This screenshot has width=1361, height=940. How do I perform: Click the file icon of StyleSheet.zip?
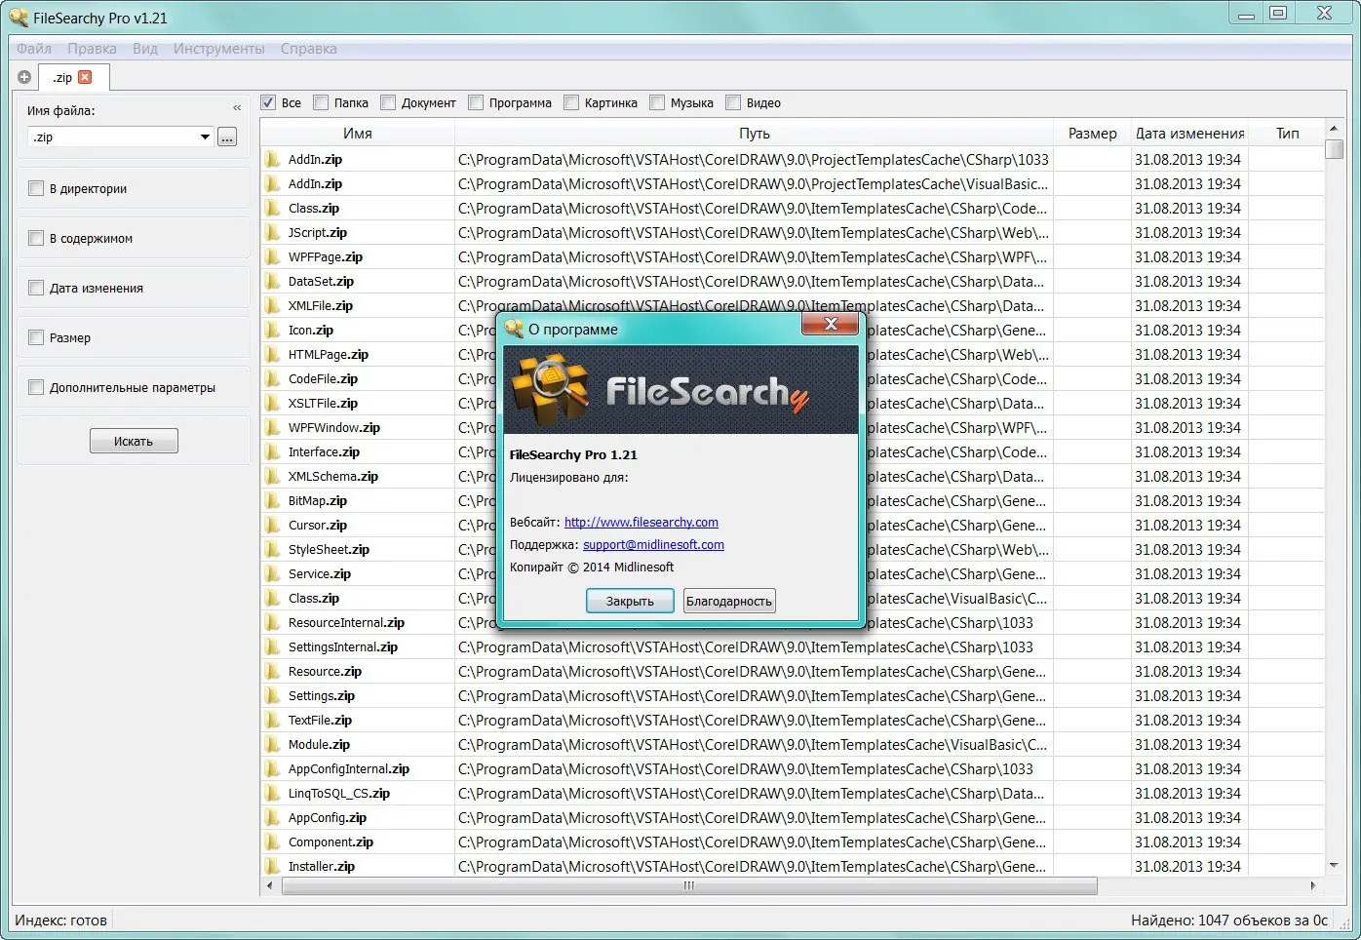click(272, 550)
